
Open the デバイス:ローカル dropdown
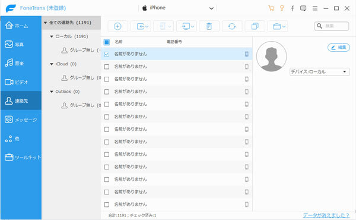319,72
